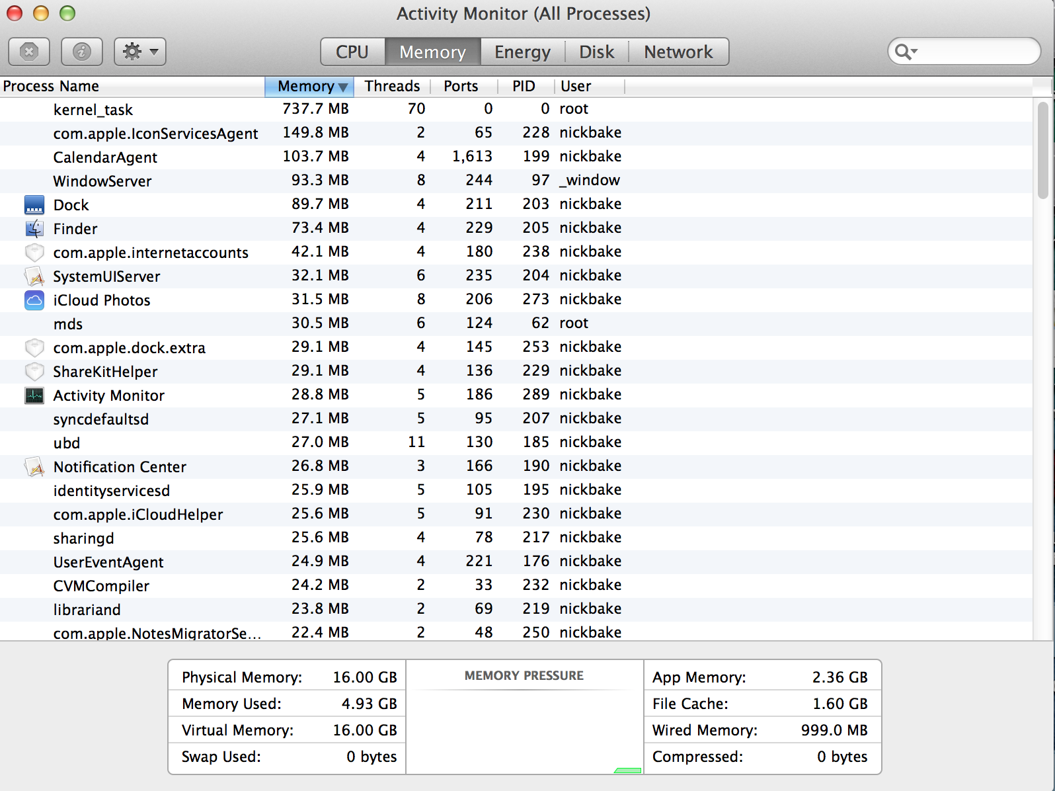The width and height of the screenshot is (1055, 791).
Task: Click the Compressed 0 bytes value
Action: click(x=842, y=757)
